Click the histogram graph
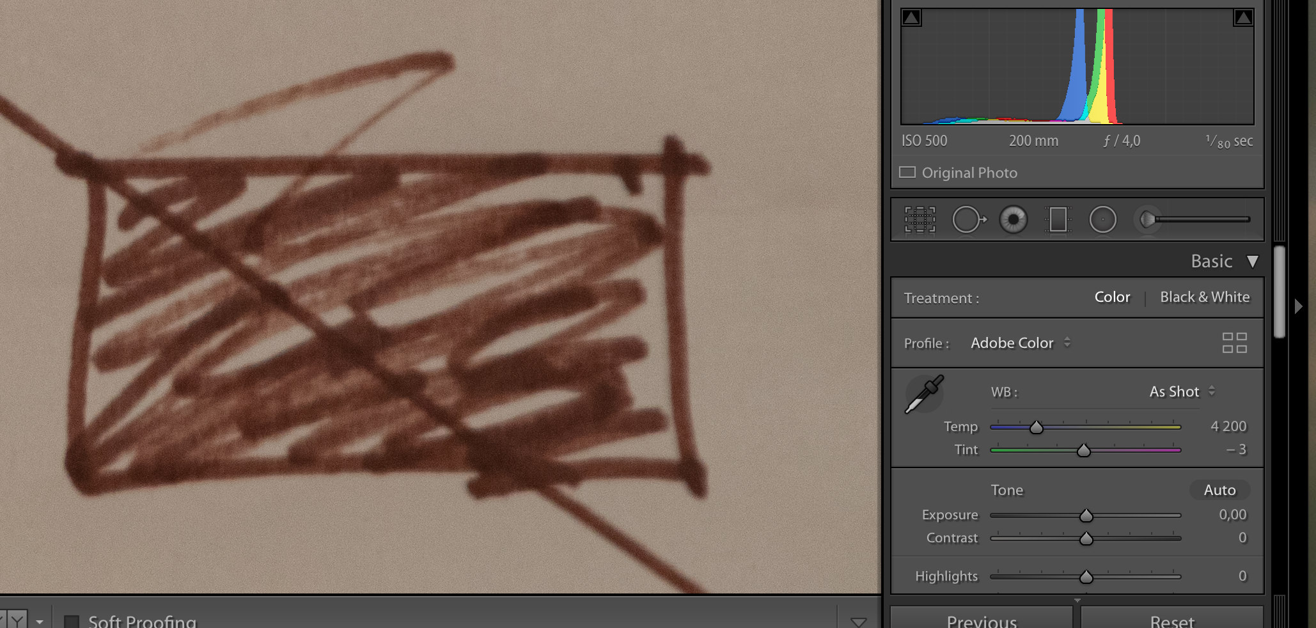The width and height of the screenshot is (1316, 628). (1077, 67)
